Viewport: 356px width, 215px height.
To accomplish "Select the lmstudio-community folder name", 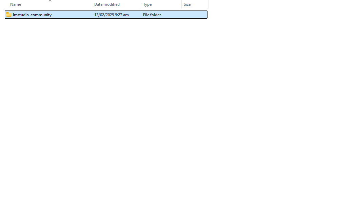I will (32, 15).
